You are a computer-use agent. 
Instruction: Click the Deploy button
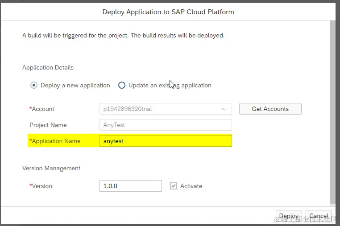(x=289, y=216)
